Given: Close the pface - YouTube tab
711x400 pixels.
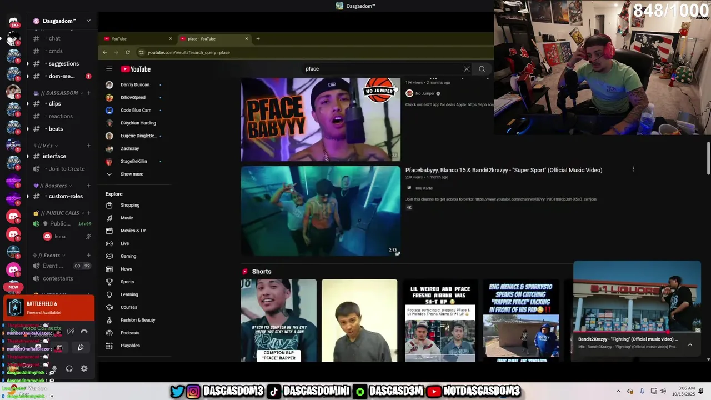Looking at the screenshot, I should [247, 39].
